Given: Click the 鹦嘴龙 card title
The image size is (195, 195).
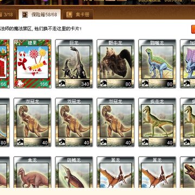Looking at the screenshot, I should tap(157, 43).
